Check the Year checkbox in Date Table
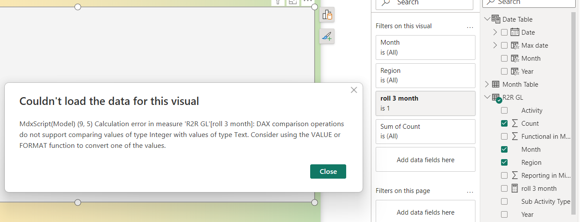 point(504,71)
